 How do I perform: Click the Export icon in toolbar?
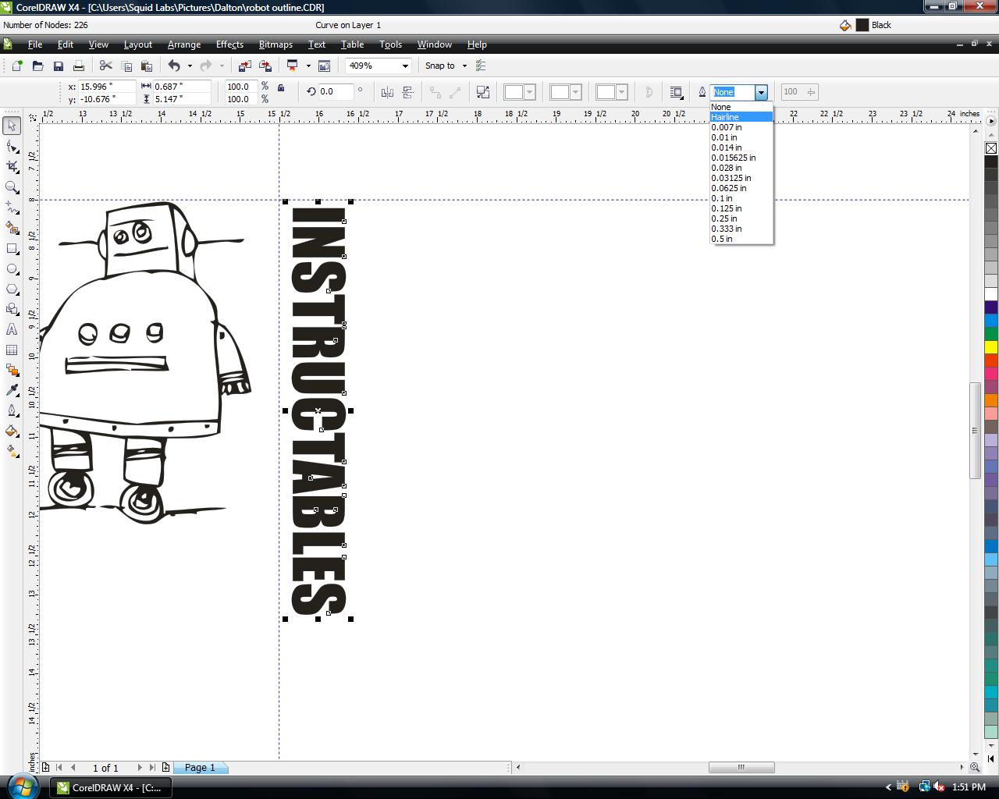click(265, 66)
